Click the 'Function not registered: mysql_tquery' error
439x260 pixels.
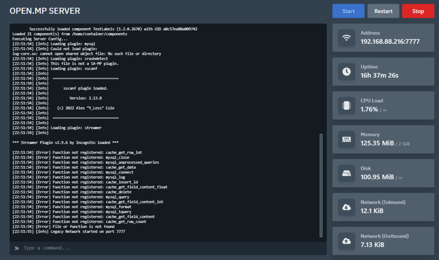click(x=72, y=212)
